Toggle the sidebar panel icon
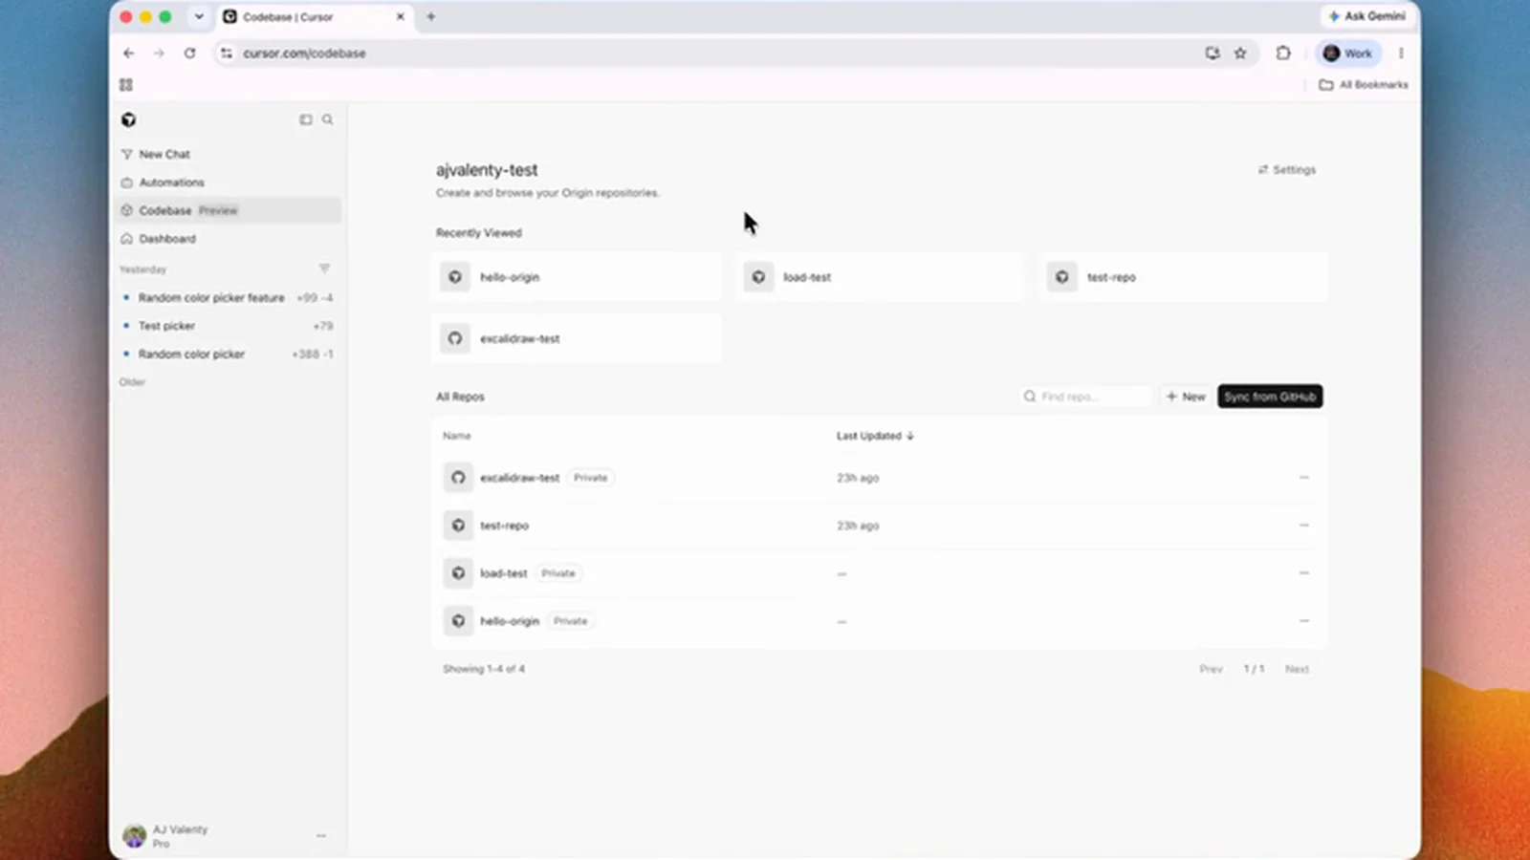Image resolution: width=1530 pixels, height=860 pixels. [x=306, y=119]
